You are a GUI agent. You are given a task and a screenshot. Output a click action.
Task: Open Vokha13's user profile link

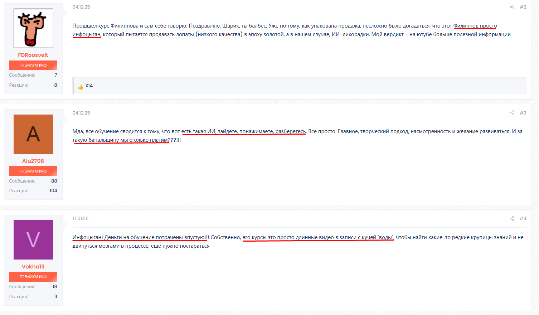[33, 267]
